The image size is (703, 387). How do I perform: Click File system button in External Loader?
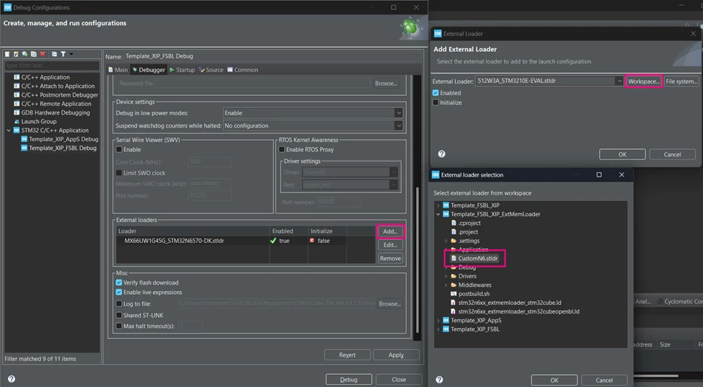point(681,81)
